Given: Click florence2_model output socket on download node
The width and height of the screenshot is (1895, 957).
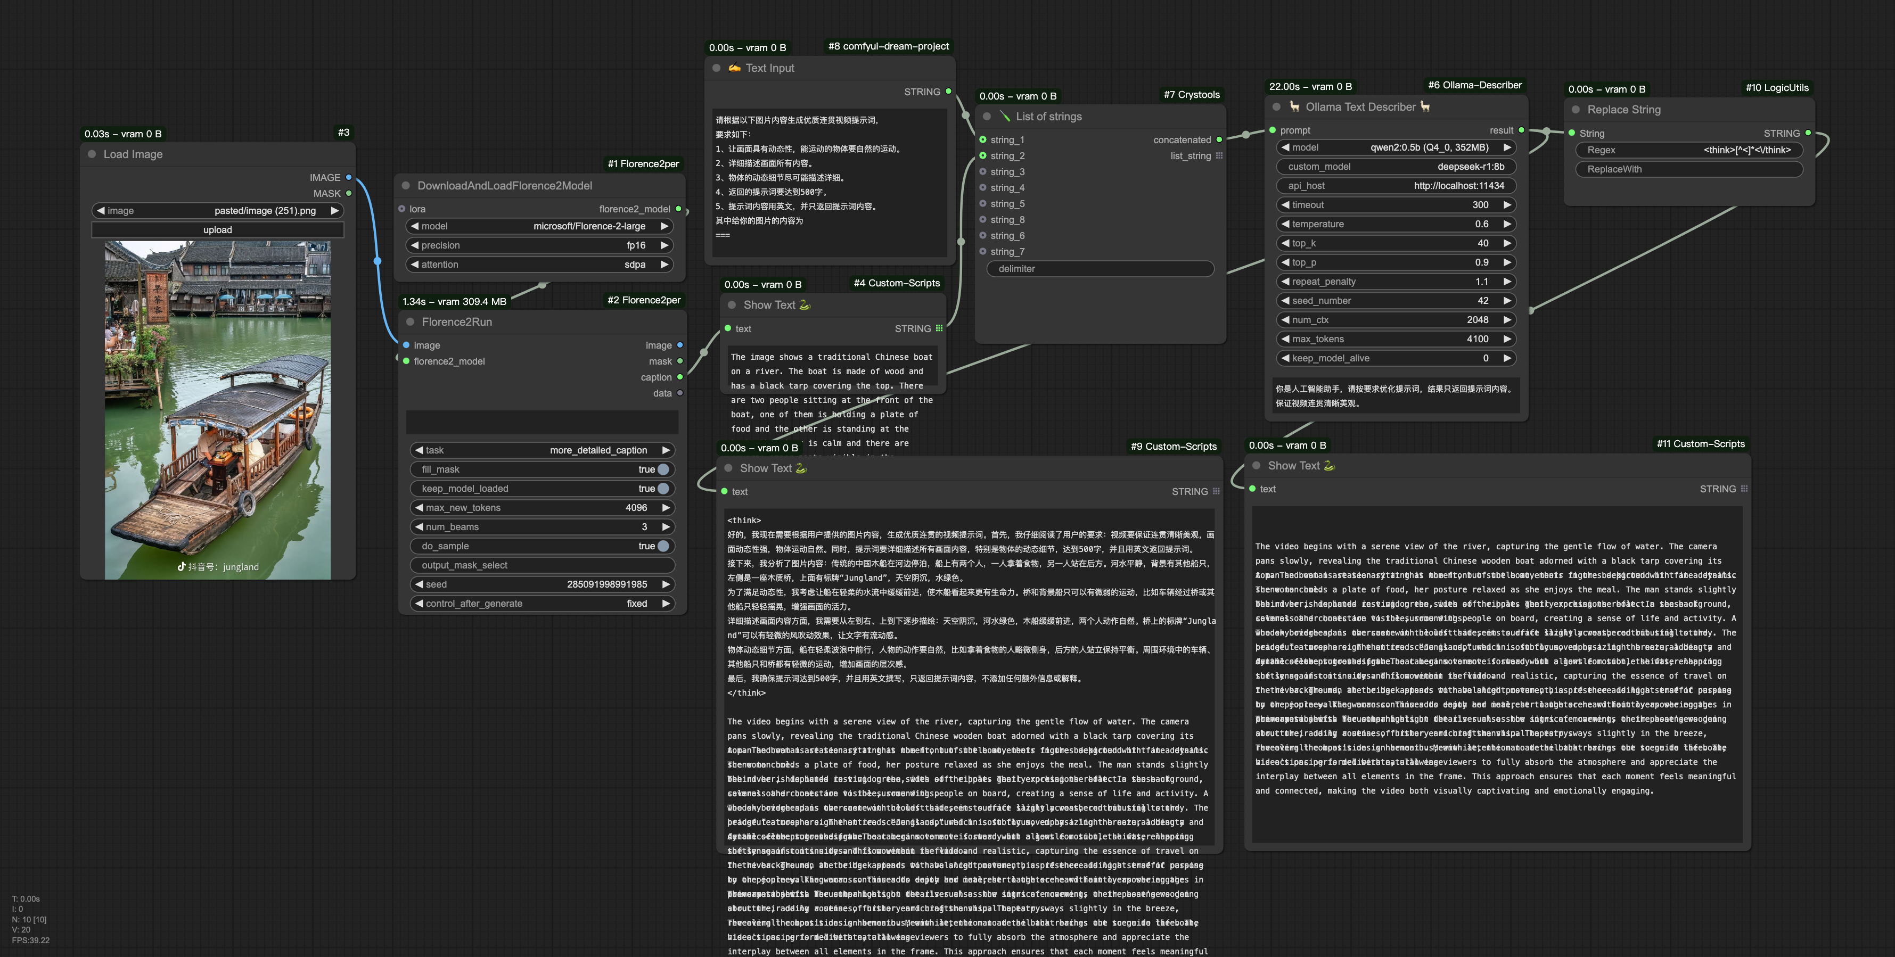Looking at the screenshot, I should (x=678, y=209).
